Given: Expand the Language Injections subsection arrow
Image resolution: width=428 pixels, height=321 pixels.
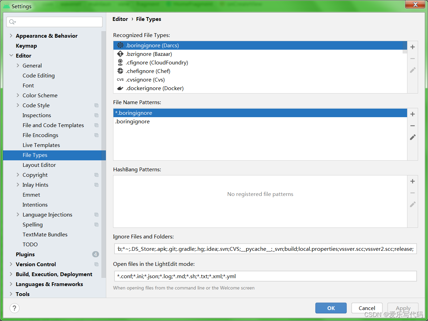Looking at the screenshot, I should (18, 214).
